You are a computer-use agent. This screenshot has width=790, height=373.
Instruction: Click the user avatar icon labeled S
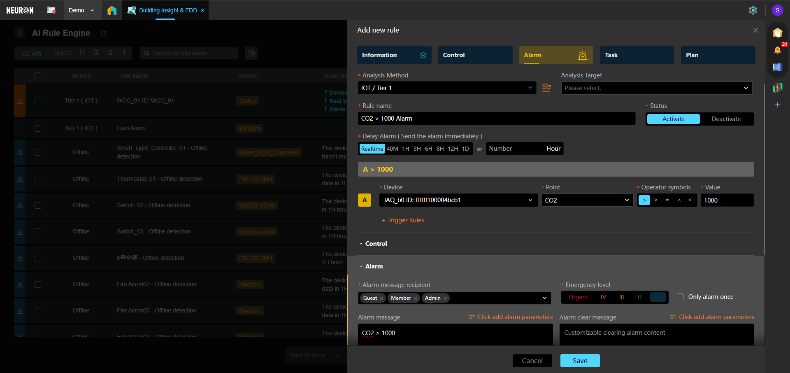point(777,10)
